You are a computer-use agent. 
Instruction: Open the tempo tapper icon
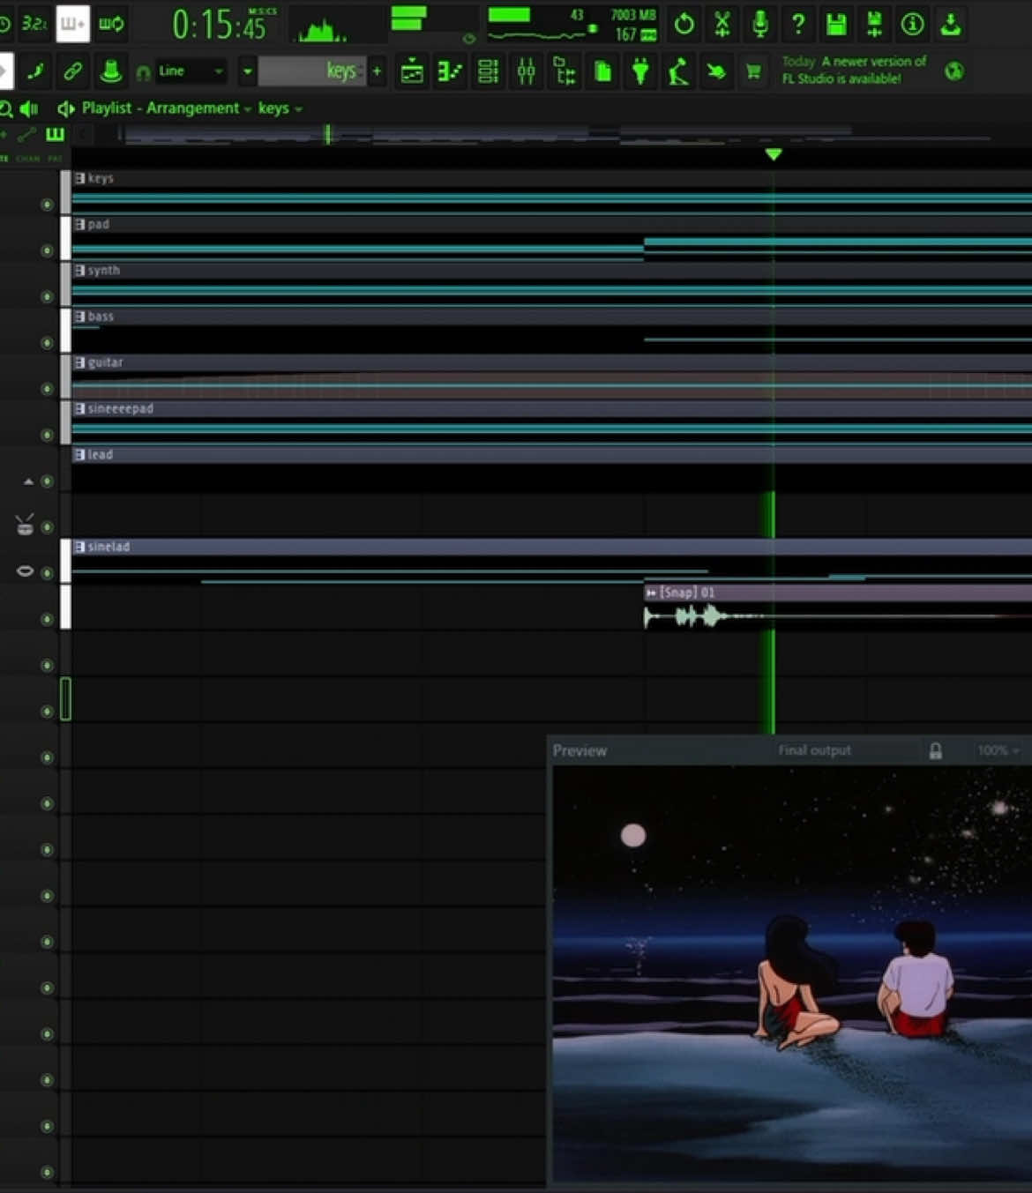click(678, 71)
